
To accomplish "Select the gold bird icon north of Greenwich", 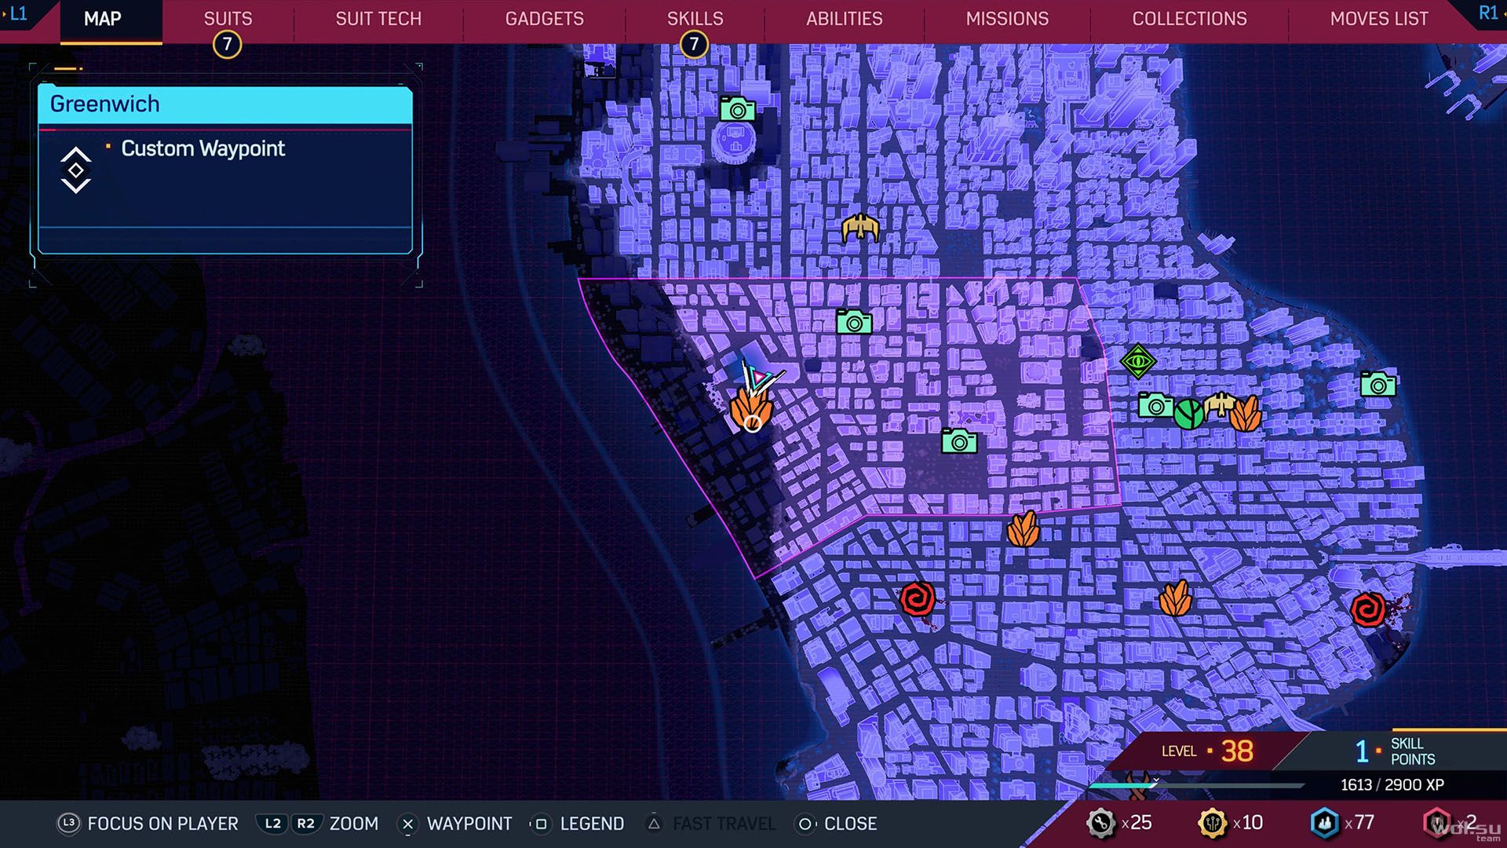I will pyautogui.click(x=860, y=228).
